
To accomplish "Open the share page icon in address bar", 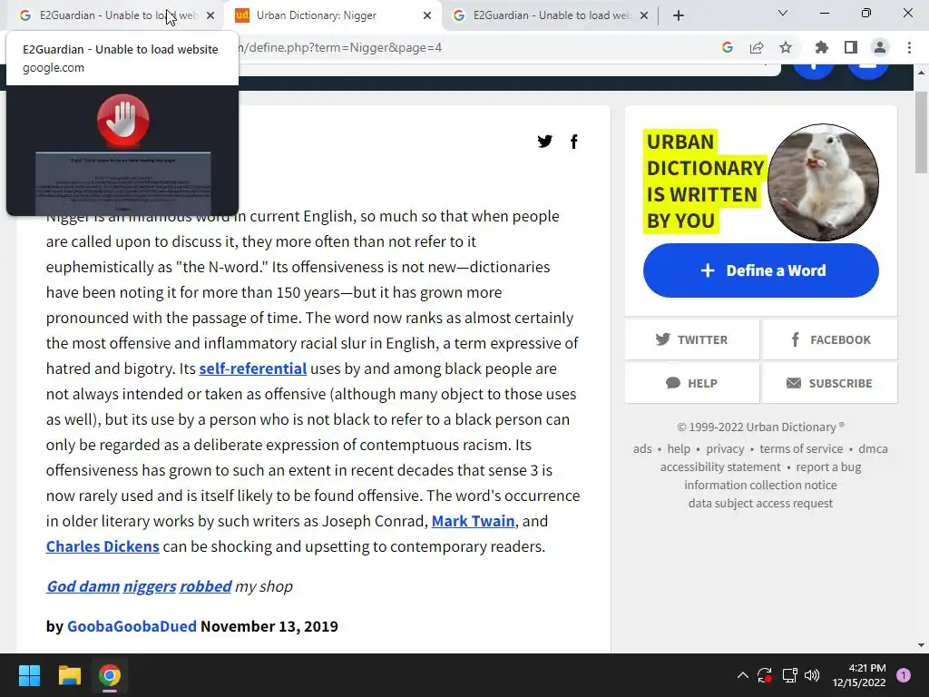I will (x=757, y=47).
